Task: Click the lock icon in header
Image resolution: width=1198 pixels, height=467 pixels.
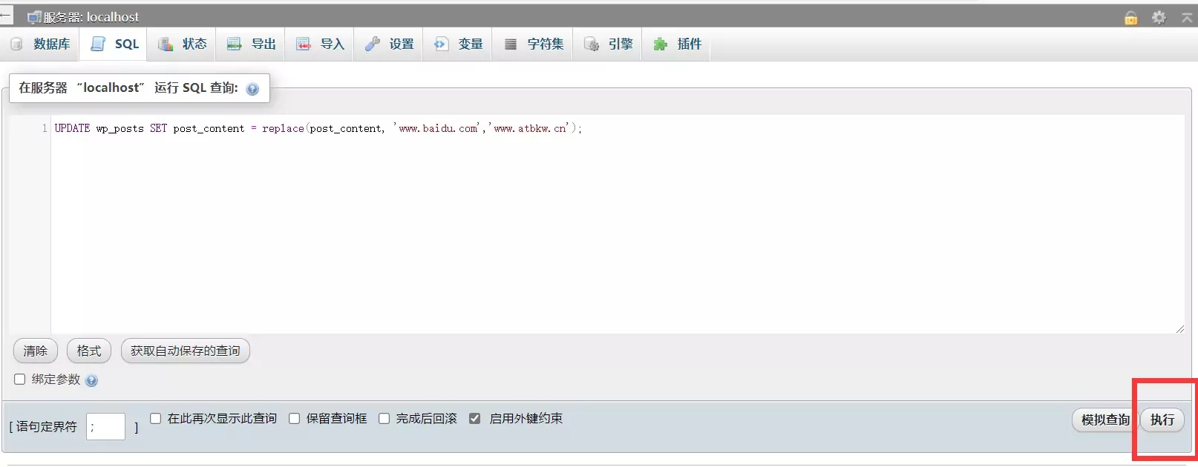Action: [x=1131, y=18]
